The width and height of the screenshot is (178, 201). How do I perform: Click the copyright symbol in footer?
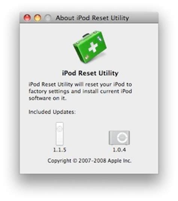click(75, 161)
